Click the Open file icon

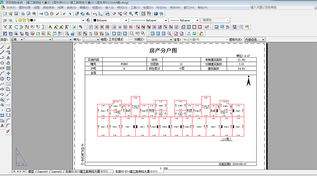click(11, 14)
